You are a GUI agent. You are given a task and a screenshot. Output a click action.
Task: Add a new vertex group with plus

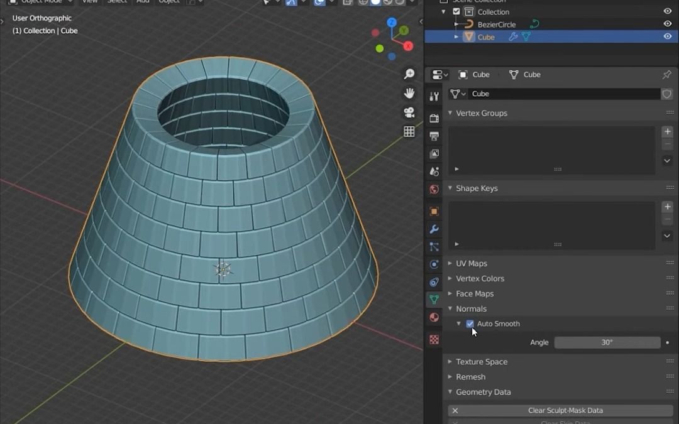tap(667, 131)
